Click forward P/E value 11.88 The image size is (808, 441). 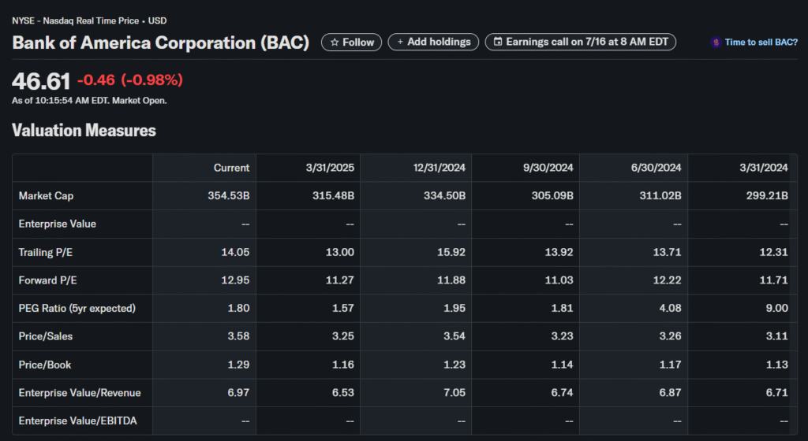pos(451,280)
